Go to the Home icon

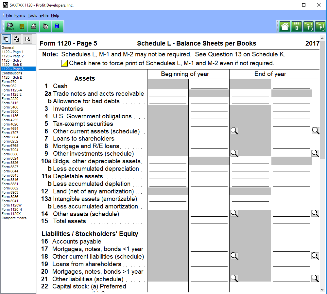[x=285, y=27]
